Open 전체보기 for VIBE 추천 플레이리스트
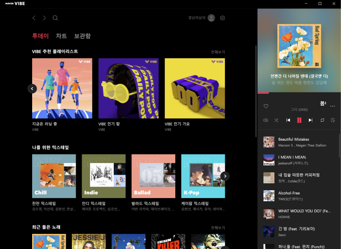This screenshot has height=249, width=341. tap(218, 52)
